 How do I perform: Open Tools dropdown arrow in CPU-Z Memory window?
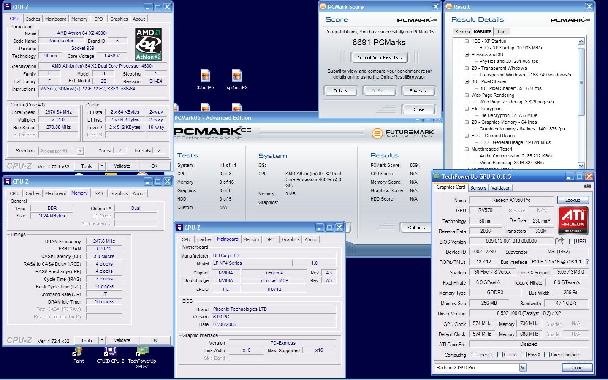101,340
